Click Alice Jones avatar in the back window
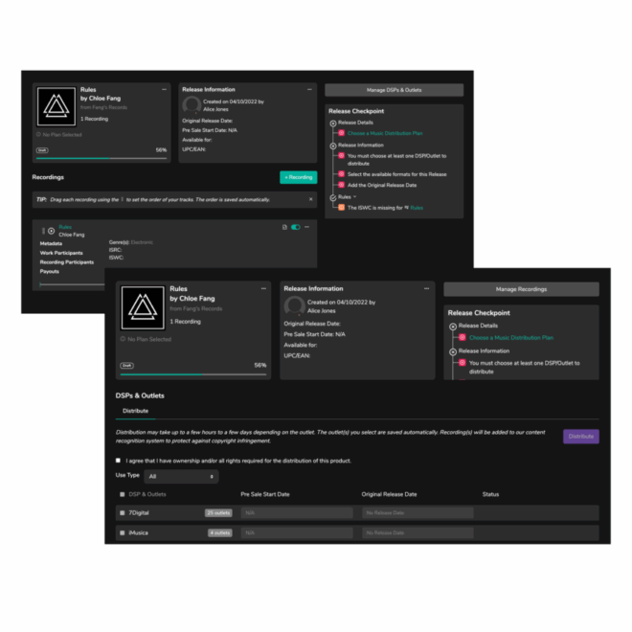Screen dimensions: 632x632 coord(192,104)
